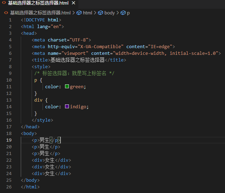The width and height of the screenshot is (225, 193).
Task: Click the file icon in the breadcrumb
Action: tap(6, 13)
